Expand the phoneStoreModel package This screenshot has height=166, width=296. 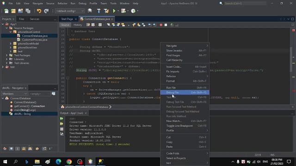coord(11,44)
